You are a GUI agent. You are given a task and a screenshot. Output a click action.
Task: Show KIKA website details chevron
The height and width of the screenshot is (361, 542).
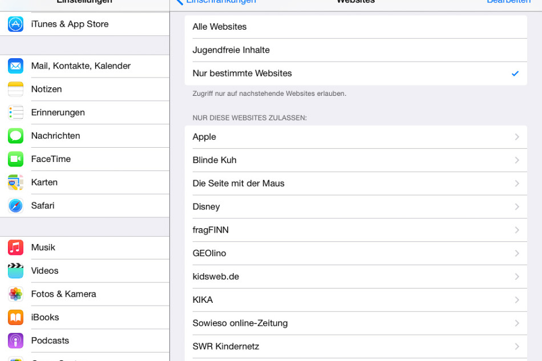517,300
